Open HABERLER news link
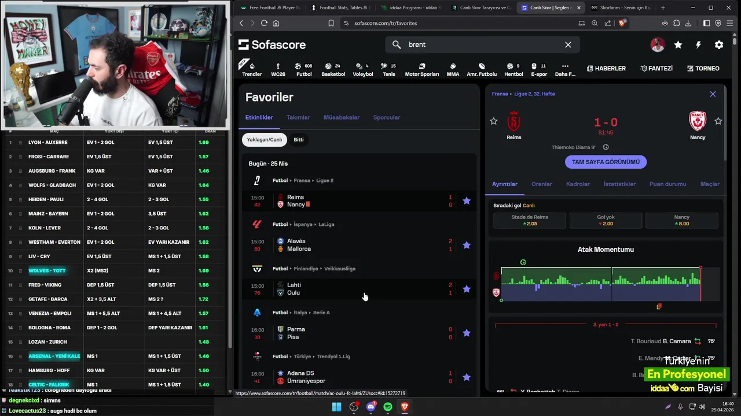 (x=606, y=68)
